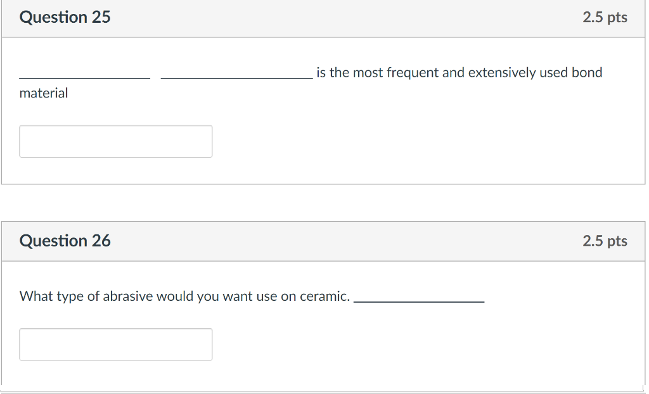Click the "Question 25" heading
The height and width of the screenshot is (394, 649).
click(x=65, y=17)
